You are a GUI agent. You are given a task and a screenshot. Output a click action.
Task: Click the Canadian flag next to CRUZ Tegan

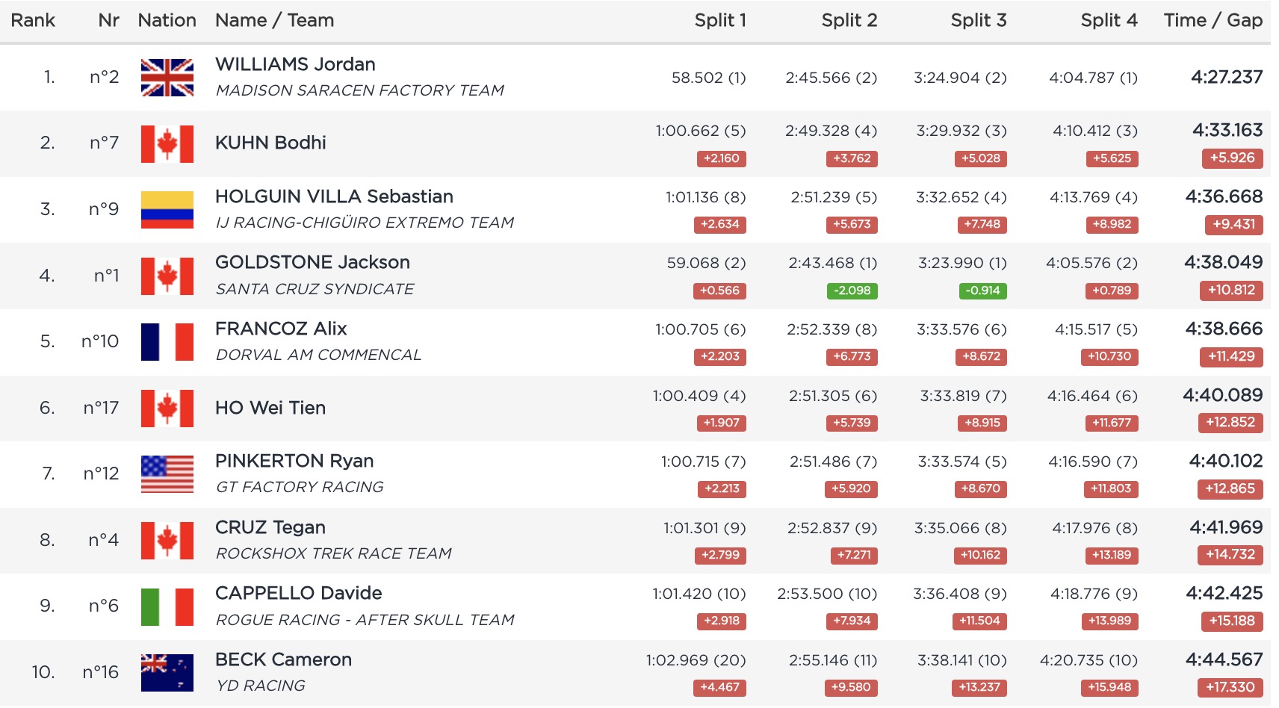click(x=167, y=541)
